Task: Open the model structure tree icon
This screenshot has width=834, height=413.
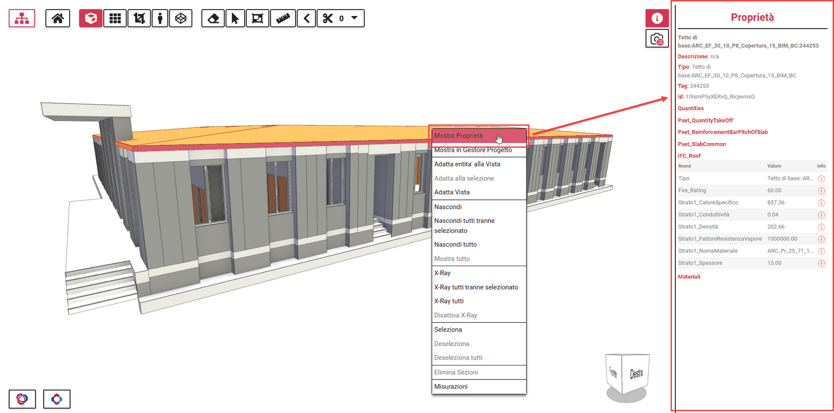Action: [22, 18]
